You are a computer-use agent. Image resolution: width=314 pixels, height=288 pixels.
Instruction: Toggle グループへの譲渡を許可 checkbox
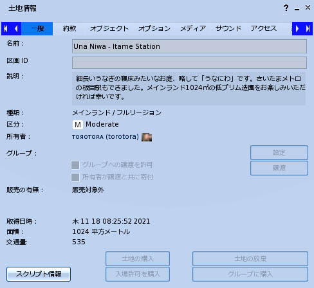click(x=75, y=165)
